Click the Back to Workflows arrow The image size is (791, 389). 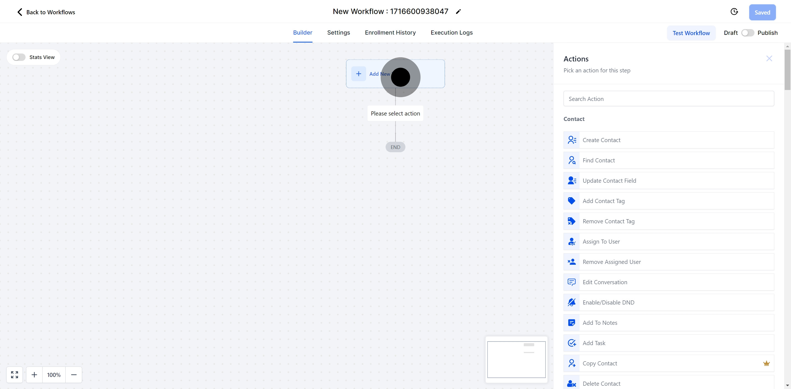[20, 12]
